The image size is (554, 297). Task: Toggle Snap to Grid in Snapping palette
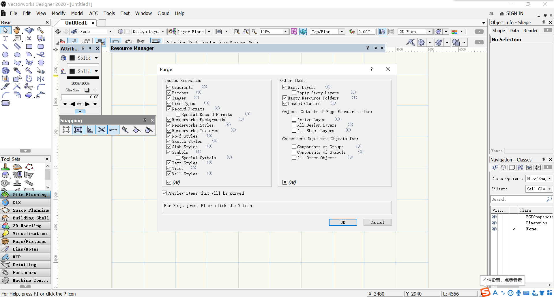(x=66, y=130)
